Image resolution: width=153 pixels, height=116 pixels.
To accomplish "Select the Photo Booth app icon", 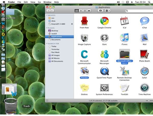I will pyautogui.click(x=145, y=54).
